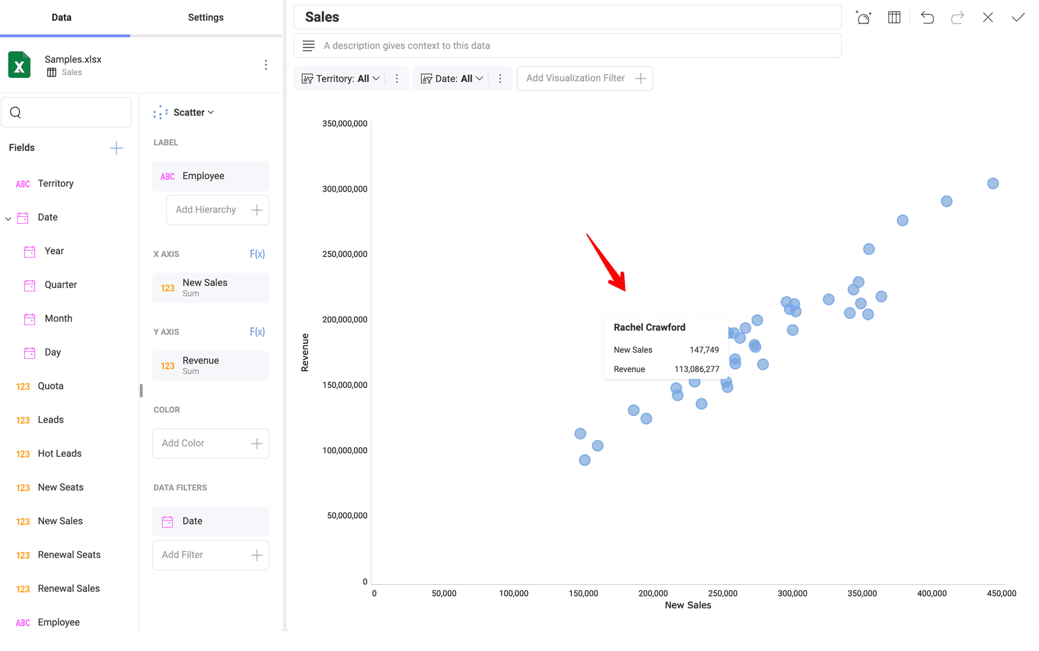This screenshot has width=1039, height=651.
Task: Confirm changes with the checkmark icon
Action: pyautogui.click(x=1018, y=17)
